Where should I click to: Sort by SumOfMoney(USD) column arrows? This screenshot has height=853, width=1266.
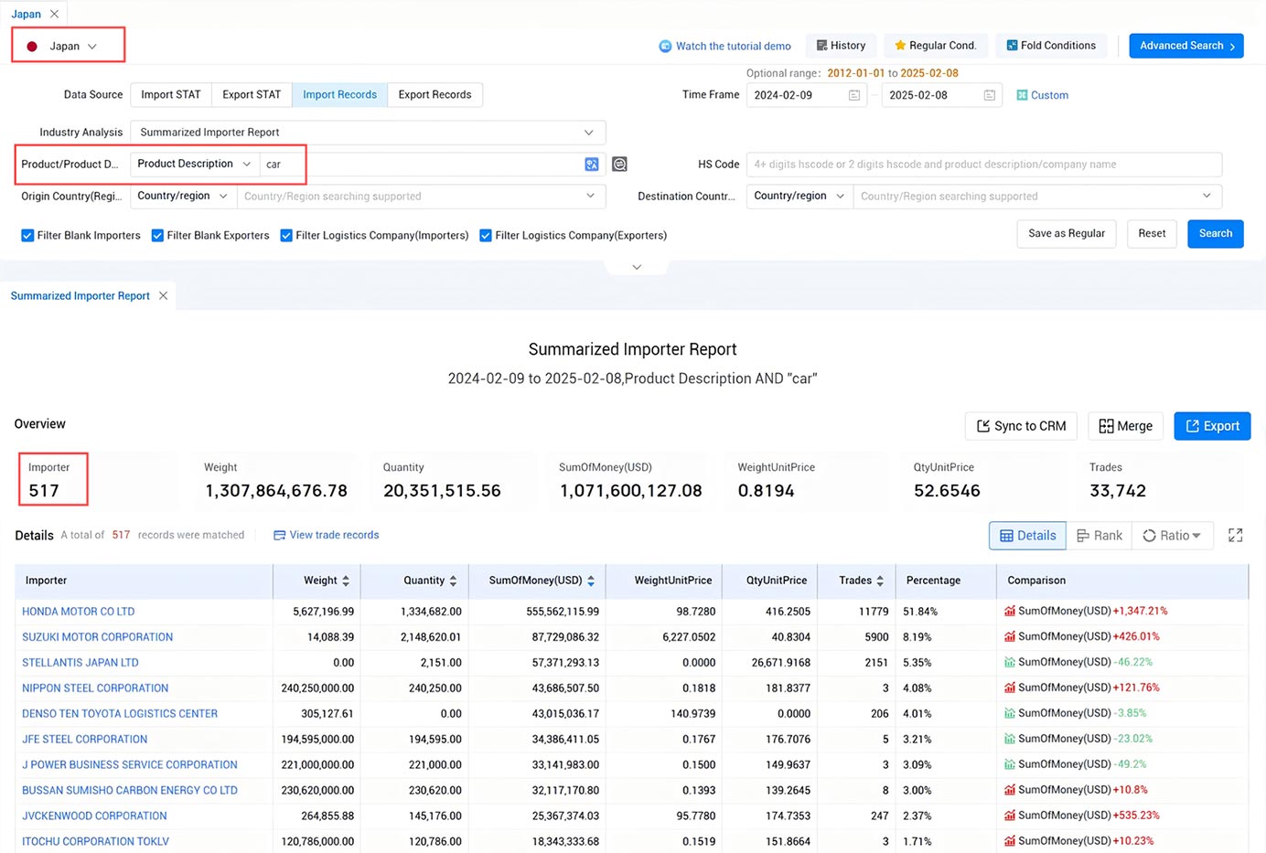pyautogui.click(x=591, y=581)
